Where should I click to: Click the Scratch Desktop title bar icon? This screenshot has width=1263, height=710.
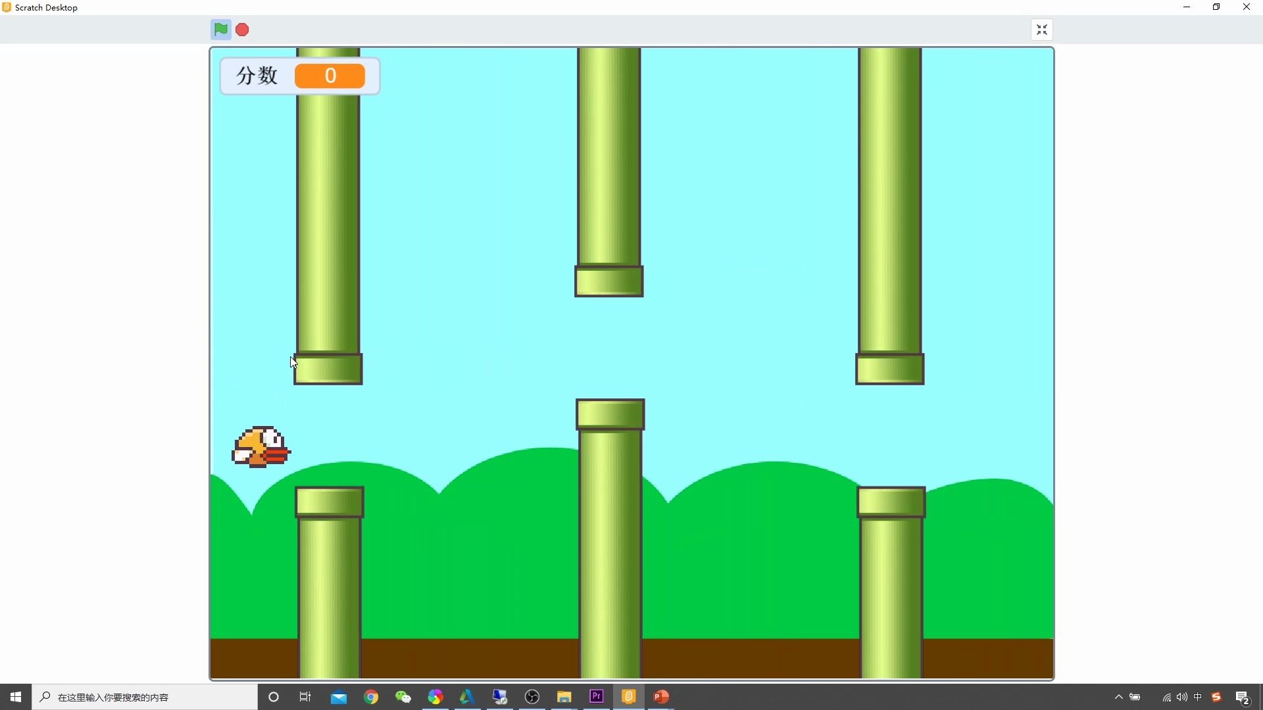pyautogui.click(x=7, y=7)
